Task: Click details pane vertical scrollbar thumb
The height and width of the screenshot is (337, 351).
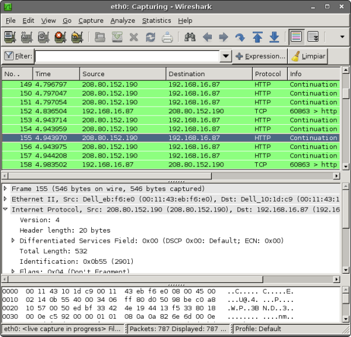Action: (x=346, y=209)
